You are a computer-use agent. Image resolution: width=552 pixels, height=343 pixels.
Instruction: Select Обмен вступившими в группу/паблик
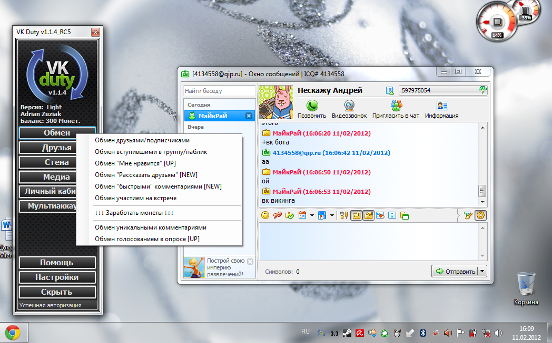(151, 152)
